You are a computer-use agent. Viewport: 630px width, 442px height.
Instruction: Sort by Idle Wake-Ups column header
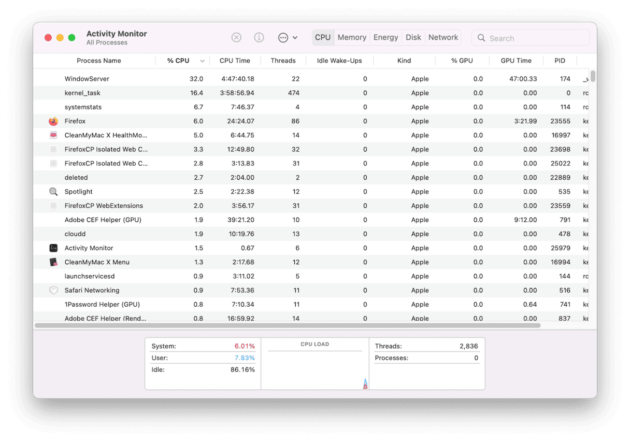point(339,61)
